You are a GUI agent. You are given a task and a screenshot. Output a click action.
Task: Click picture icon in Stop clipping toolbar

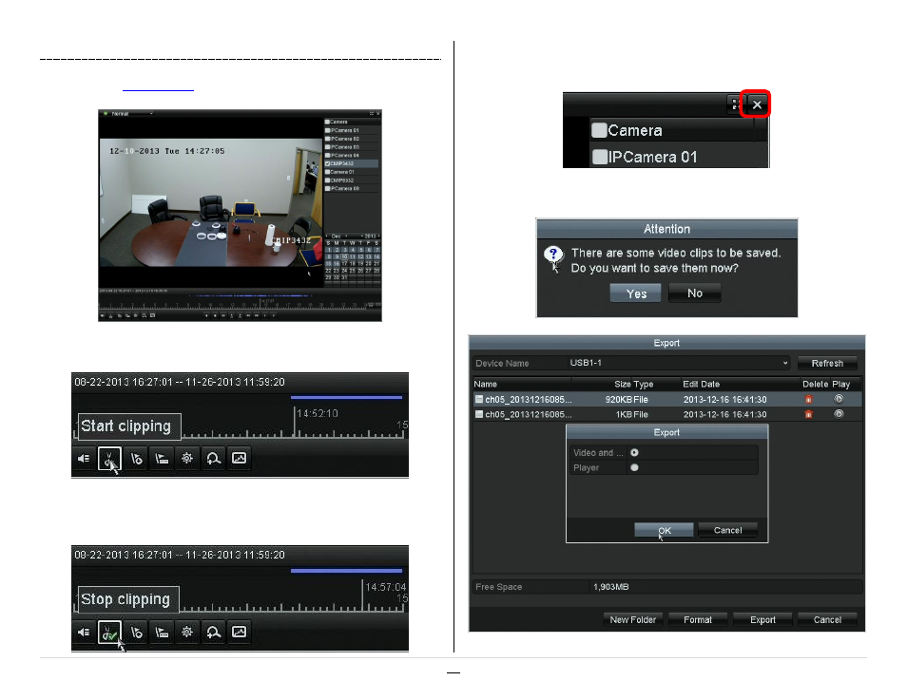pyautogui.click(x=239, y=632)
